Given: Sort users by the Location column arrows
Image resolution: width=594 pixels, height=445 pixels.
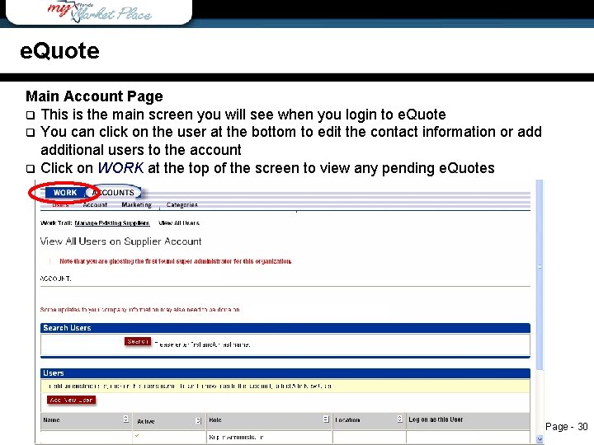Looking at the screenshot, I should 399,419.
